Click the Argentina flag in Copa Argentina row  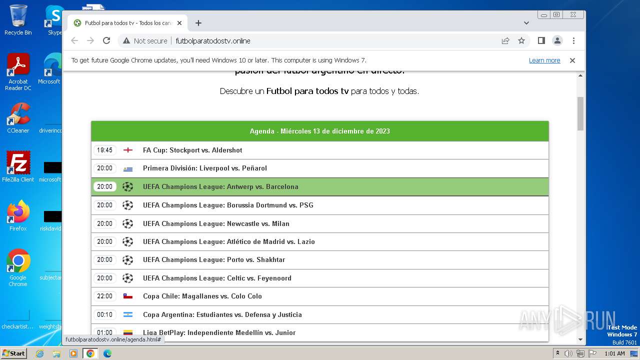coord(128,314)
